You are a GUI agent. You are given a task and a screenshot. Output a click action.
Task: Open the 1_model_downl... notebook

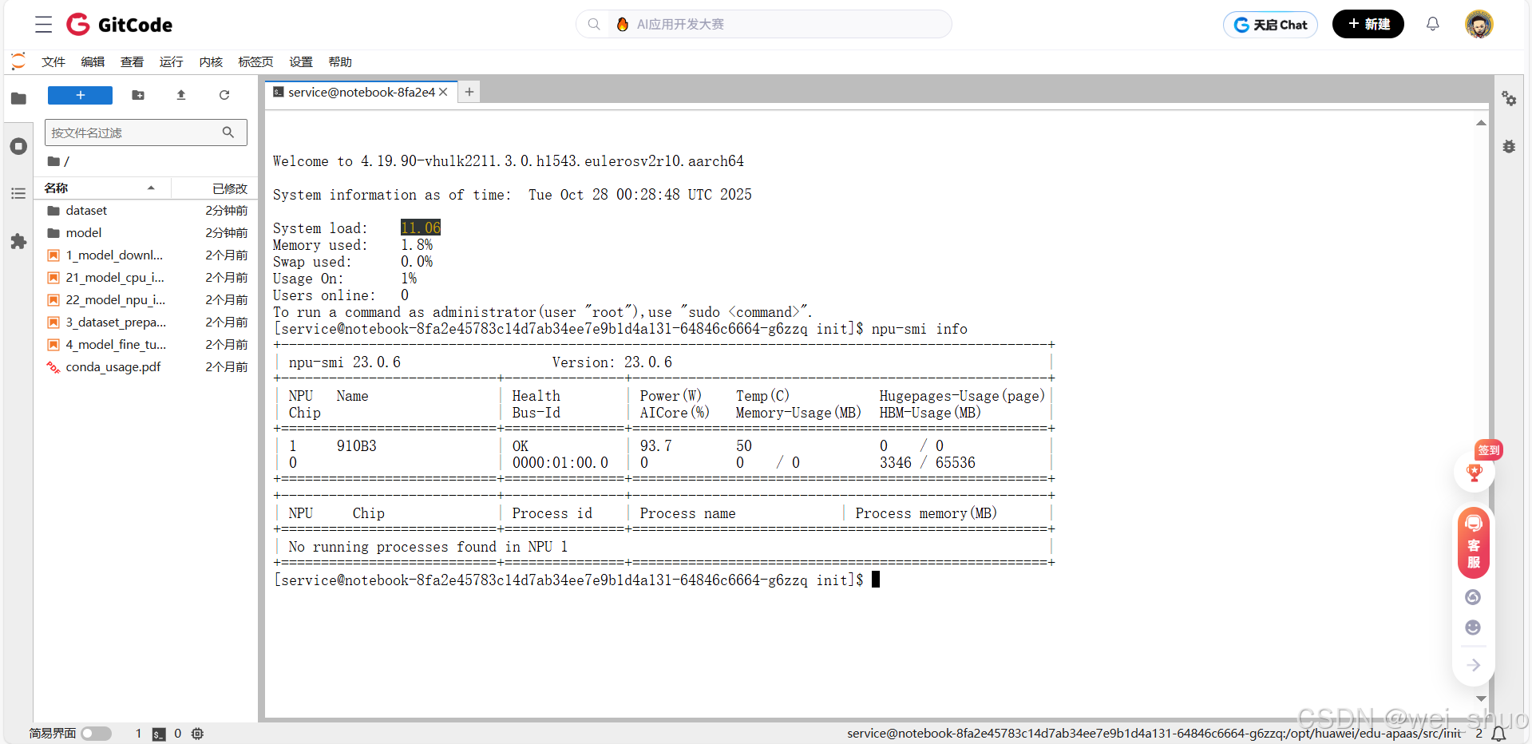pos(147,255)
